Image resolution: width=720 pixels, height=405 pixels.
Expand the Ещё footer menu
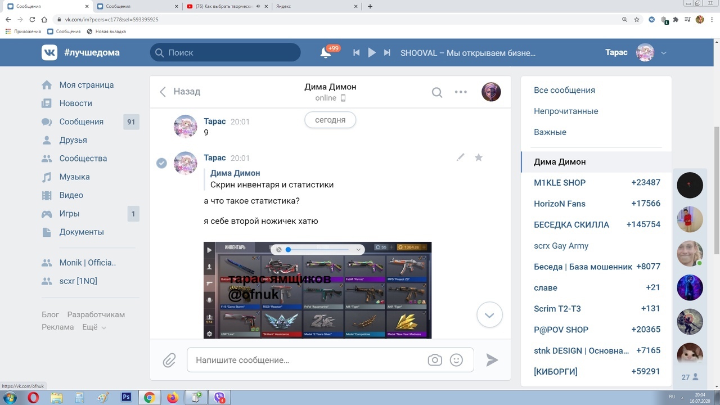[x=93, y=327]
